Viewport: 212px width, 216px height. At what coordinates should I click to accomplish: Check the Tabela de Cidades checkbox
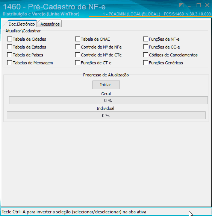9,39
